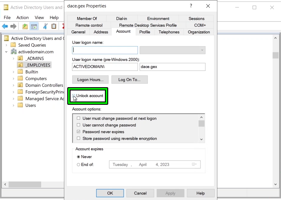This screenshot has width=281, height=200.
Task: Open the Action menu
Action: coord(22,18)
